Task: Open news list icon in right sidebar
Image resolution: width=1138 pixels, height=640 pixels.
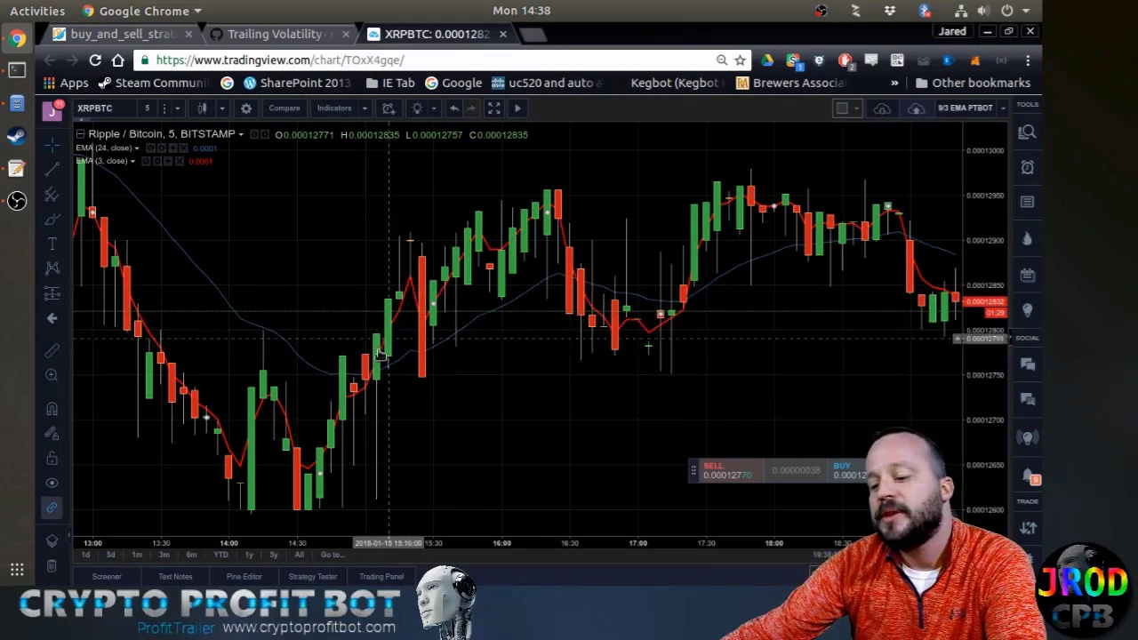Action: tap(1028, 203)
